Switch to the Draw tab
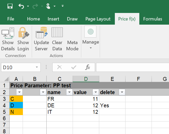This screenshot has height=134, width=169. [72, 19]
